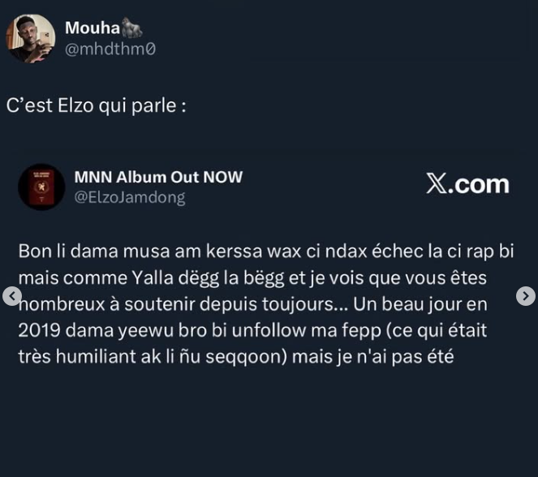
Task: Open the @mhdthm0 handle
Action: click(110, 49)
